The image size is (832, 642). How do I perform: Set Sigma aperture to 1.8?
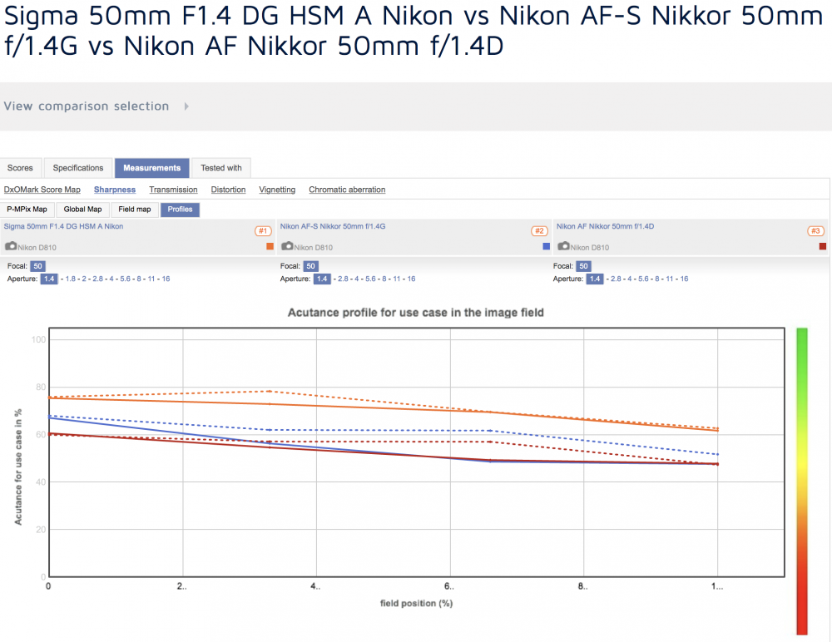71,279
